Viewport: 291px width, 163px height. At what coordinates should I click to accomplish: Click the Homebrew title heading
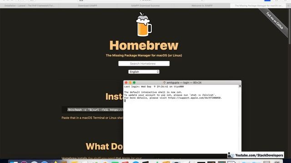[x=144, y=45]
